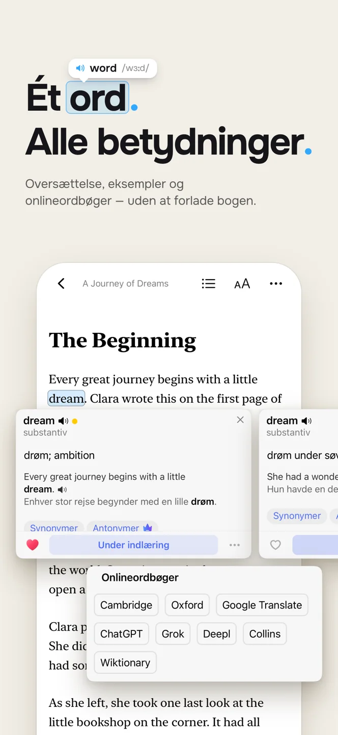The image size is (338, 735).
Task: Show Synonymer in first card
Action: 54,528
